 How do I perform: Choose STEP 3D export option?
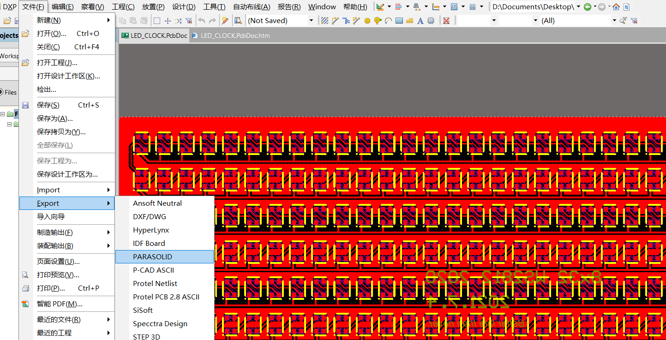point(165,336)
